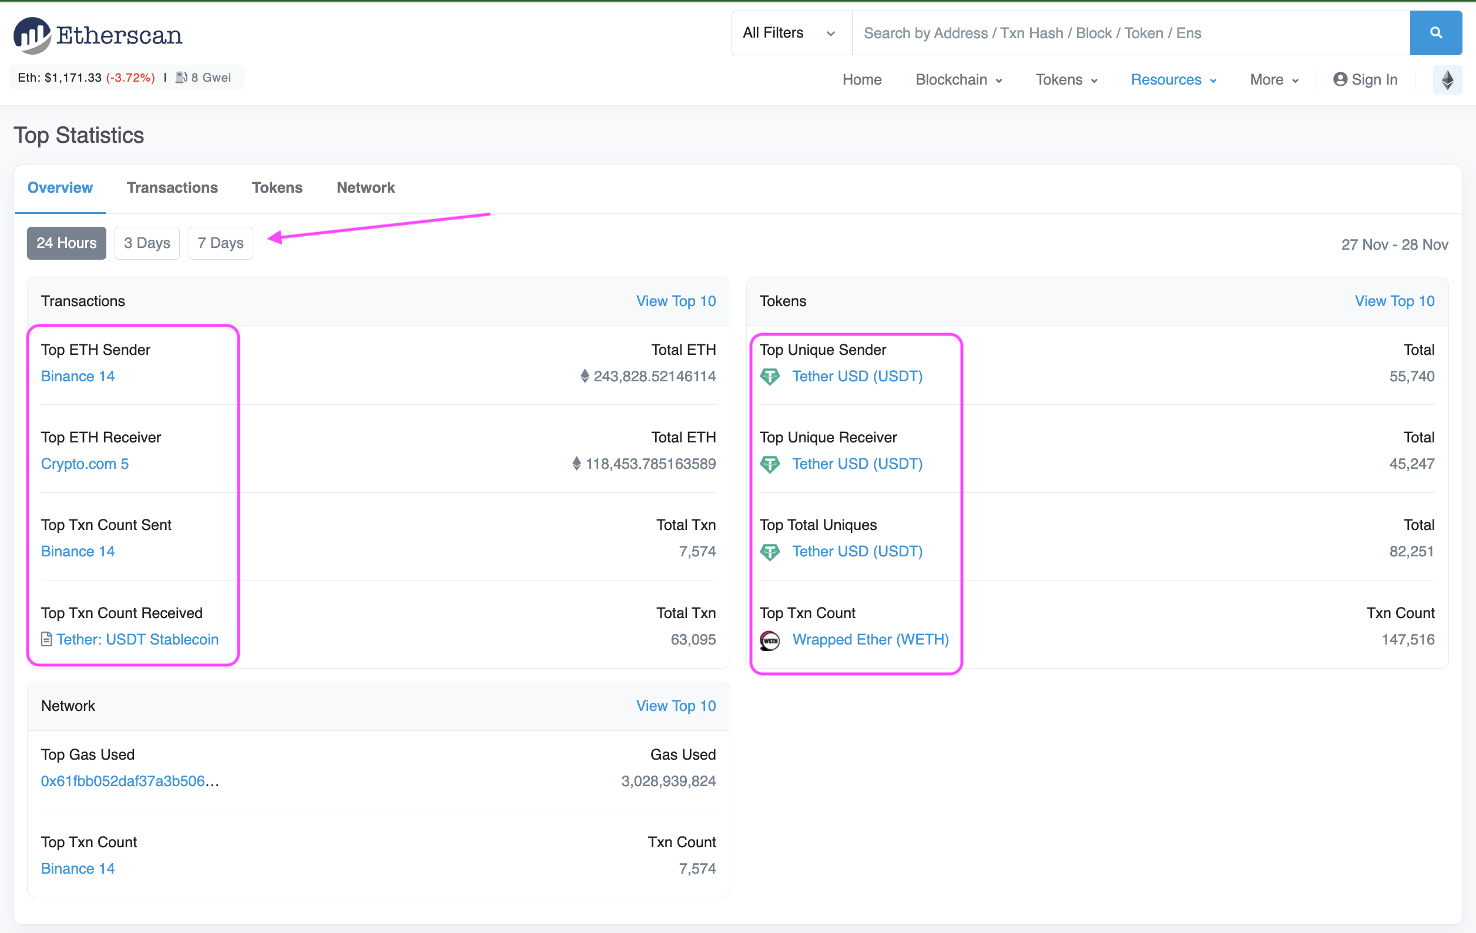Click the Top Statistics page heading
Screen dimensions: 1476x933
tap(79, 136)
